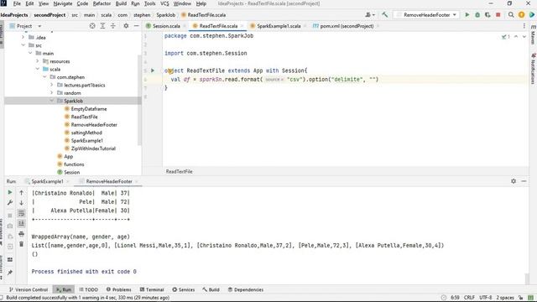Expand the .idea folder
Viewport: 537px width, 302px height.
(x=23, y=37)
